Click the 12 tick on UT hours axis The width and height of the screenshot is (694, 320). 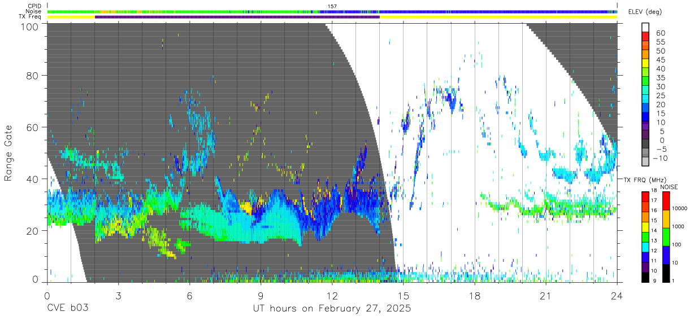[x=332, y=296]
